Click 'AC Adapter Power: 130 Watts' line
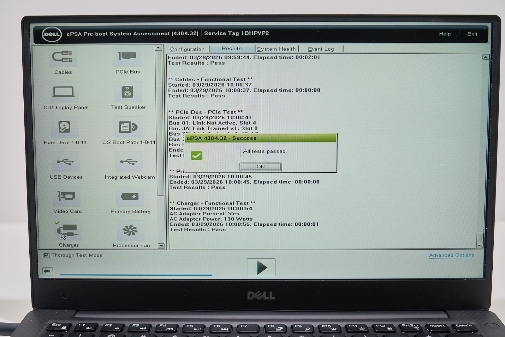Viewport: 505px width, 337px height. (x=211, y=219)
